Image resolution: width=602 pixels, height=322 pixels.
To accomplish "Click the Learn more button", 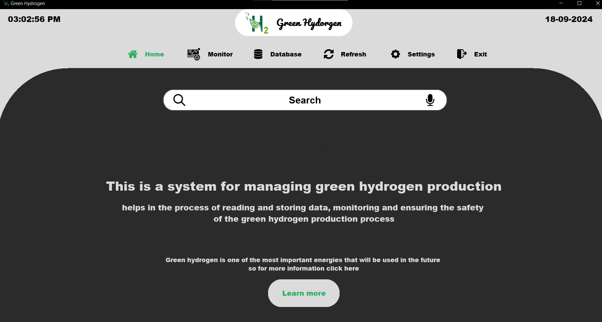I will tap(304, 293).
